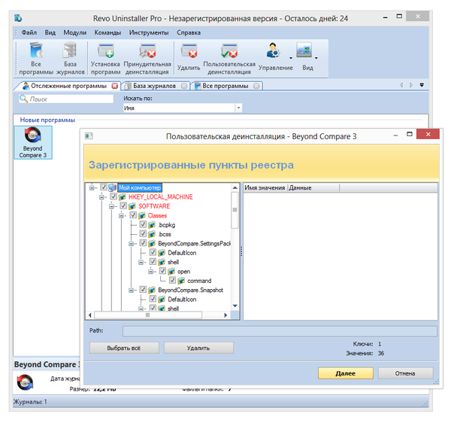The image size is (451, 423).
Task: Click the Classes registry key icon
Action: point(142,216)
